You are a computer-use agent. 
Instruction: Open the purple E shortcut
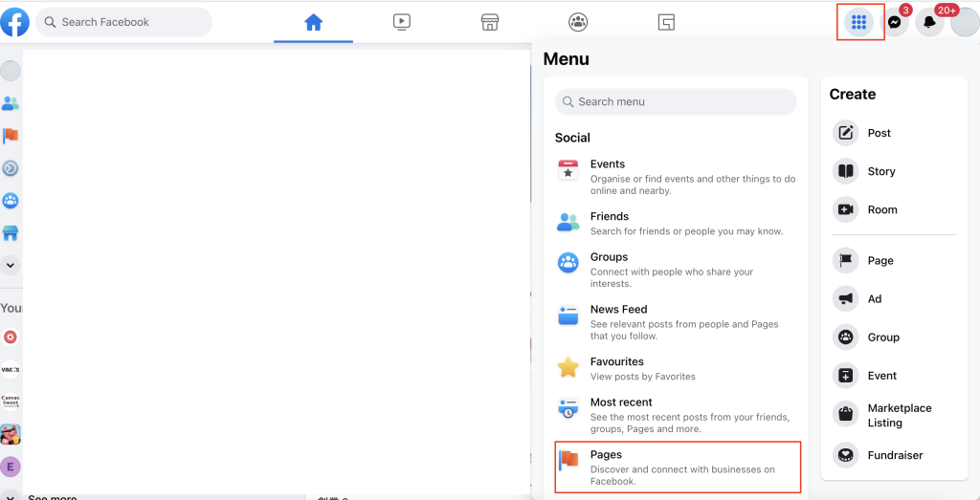coord(11,467)
